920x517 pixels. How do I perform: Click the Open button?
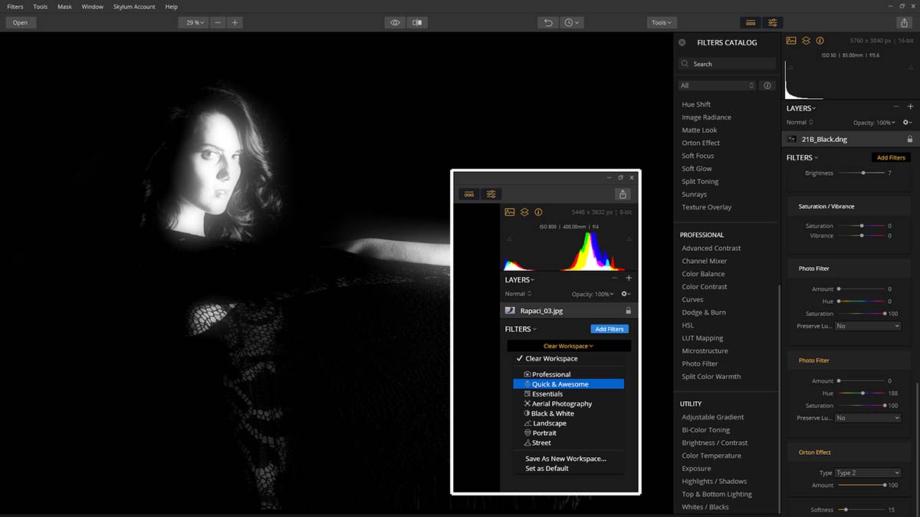(20, 23)
